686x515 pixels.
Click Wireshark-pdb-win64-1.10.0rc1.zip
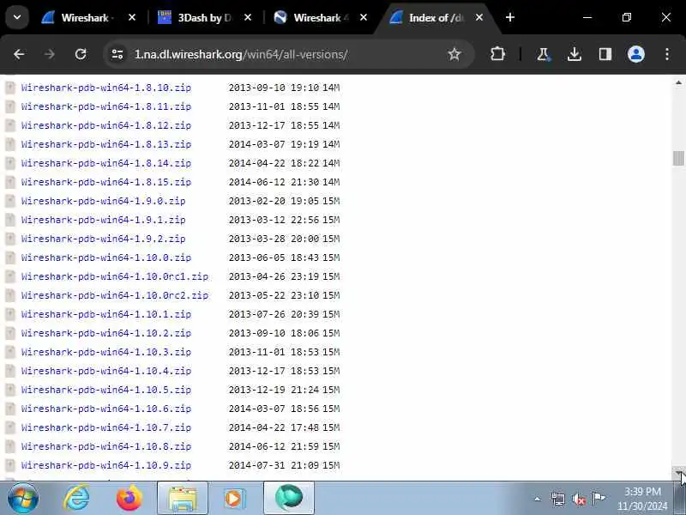coord(115,276)
